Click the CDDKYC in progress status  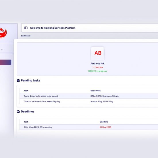[x=98, y=71]
